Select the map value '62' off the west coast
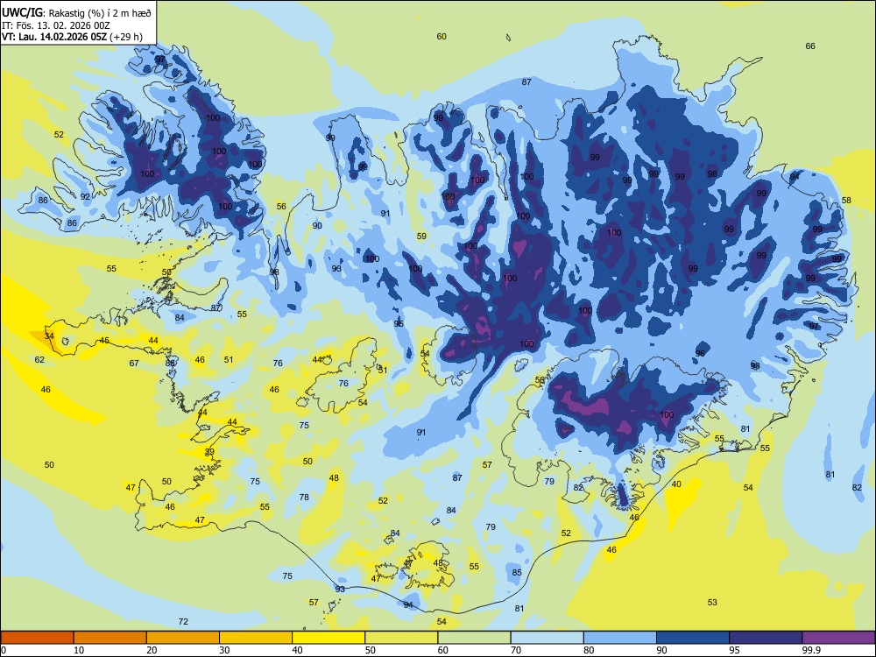This screenshot has width=876, height=657. 39,360
